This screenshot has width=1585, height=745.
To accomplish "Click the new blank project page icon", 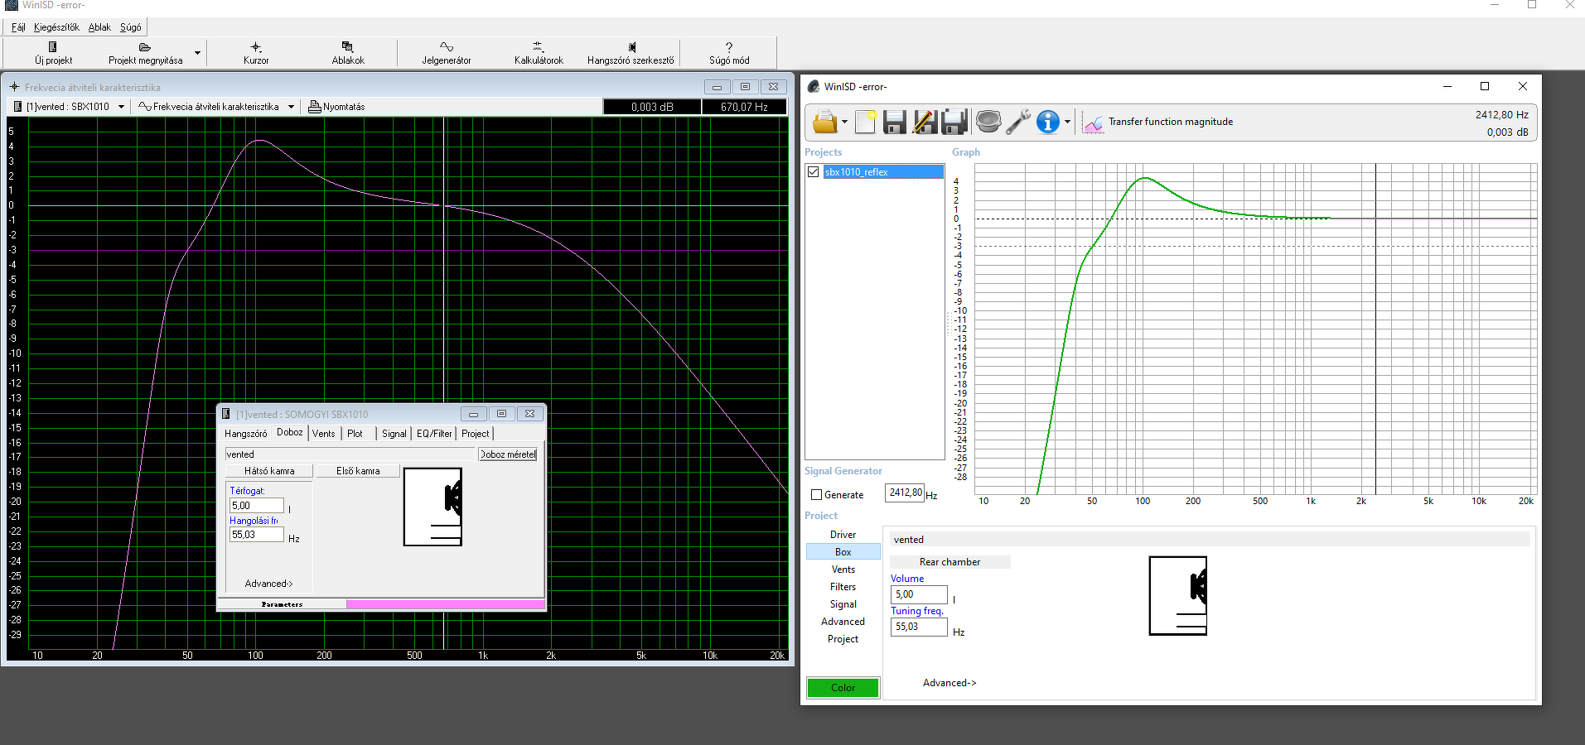I will point(865,122).
